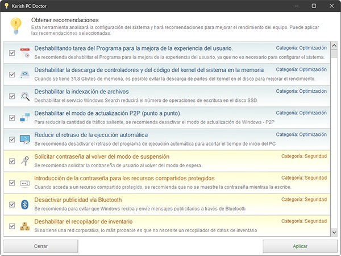The width and height of the screenshot is (341, 256).
Task: Click the vertical scrollbar thumb
Action: click(334, 53)
